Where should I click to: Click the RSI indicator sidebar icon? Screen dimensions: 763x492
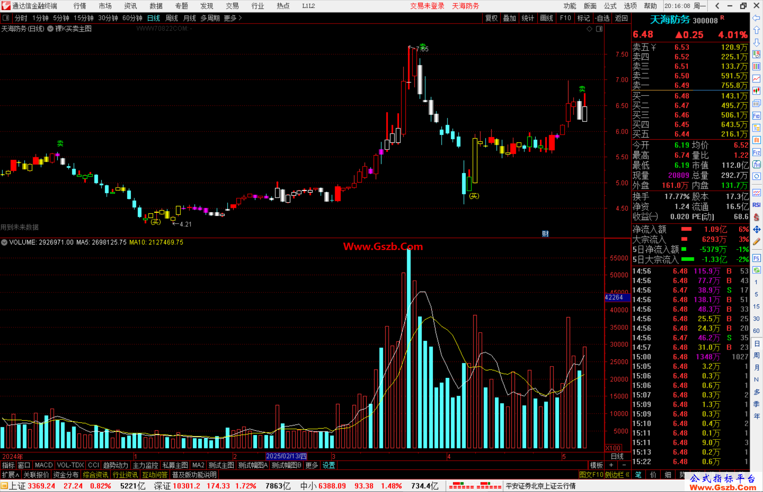point(756,205)
